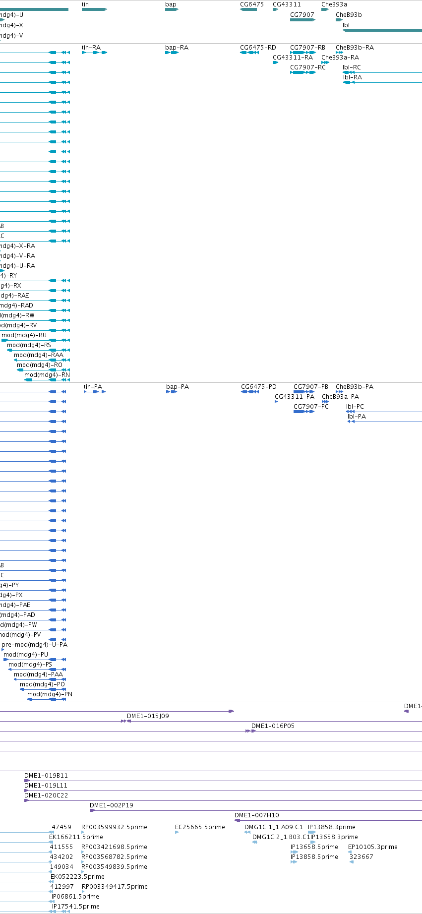Image resolution: width=422 pixels, height=914 pixels.
Task: Select the 323667 feature label
Action: [x=362, y=857]
